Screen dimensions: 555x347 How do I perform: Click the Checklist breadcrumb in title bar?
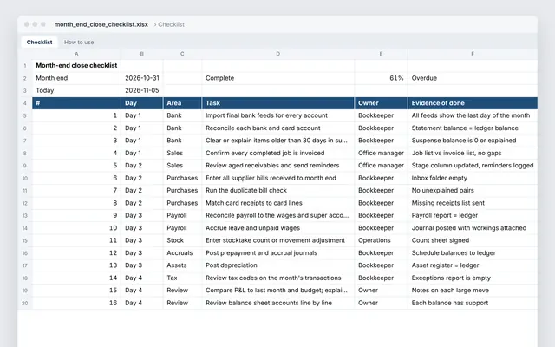[172, 24]
